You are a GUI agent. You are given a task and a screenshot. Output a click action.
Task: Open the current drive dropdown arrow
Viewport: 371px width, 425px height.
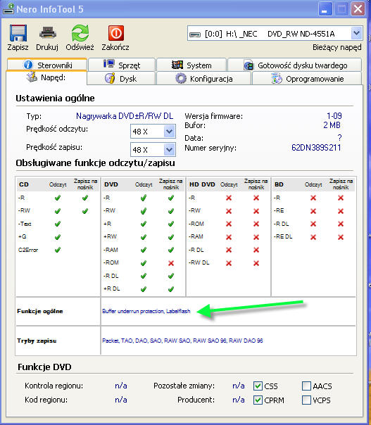coord(356,34)
